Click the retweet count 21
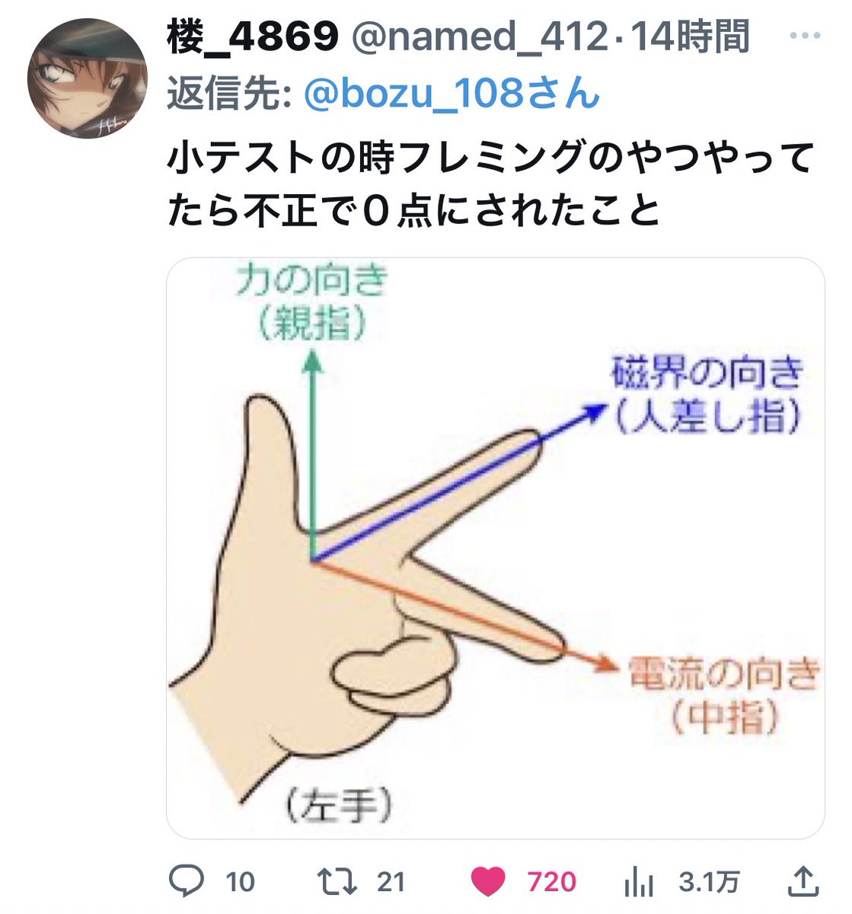Image resolution: width=852 pixels, height=914 pixels. pyautogui.click(x=391, y=882)
